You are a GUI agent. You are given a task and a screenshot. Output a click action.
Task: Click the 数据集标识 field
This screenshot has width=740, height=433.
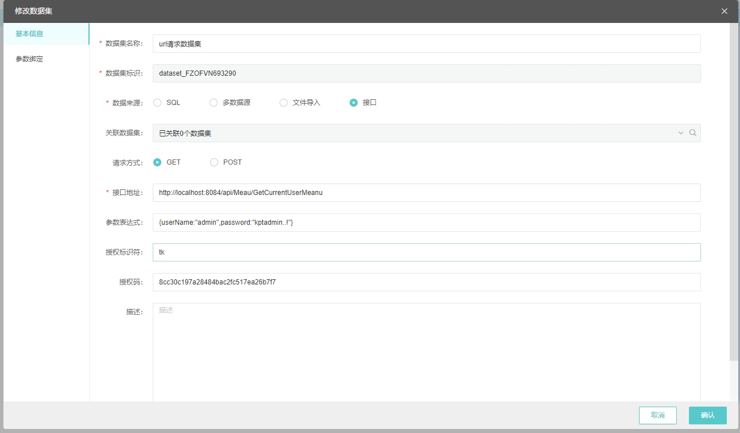pyautogui.click(x=427, y=73)
